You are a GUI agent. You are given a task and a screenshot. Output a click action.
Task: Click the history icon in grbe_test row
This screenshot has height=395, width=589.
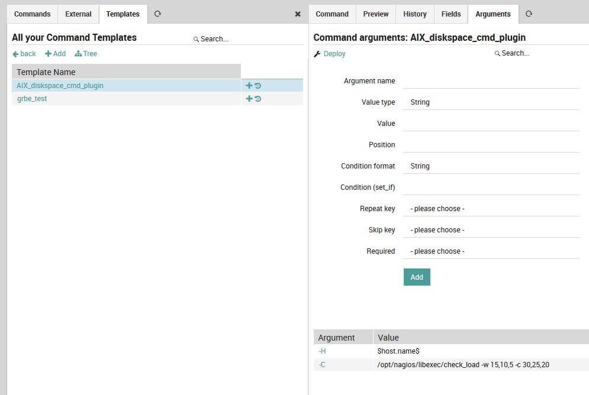point(258,99)
